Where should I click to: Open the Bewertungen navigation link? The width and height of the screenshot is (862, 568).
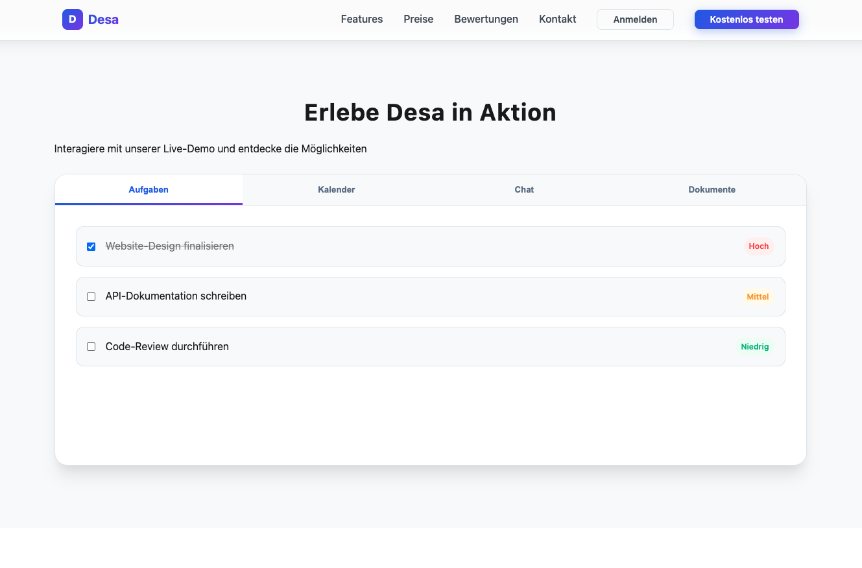pyautogui.click(x=486, y=19)
